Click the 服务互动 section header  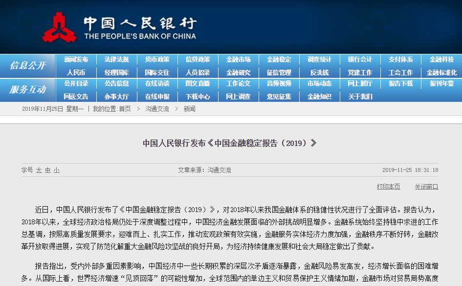click(x=28, y=89)
